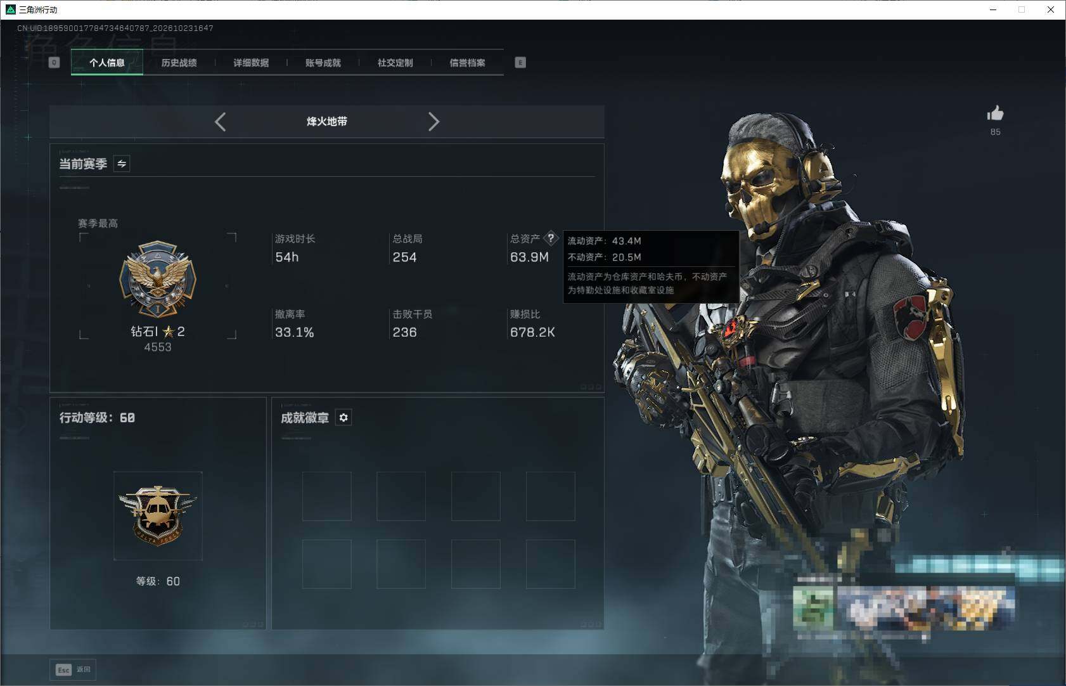Image resolution: width=1066 pixels, height=686 pixels.
Task: Click the Q previous-tab key icon
Action: [55, 62]
